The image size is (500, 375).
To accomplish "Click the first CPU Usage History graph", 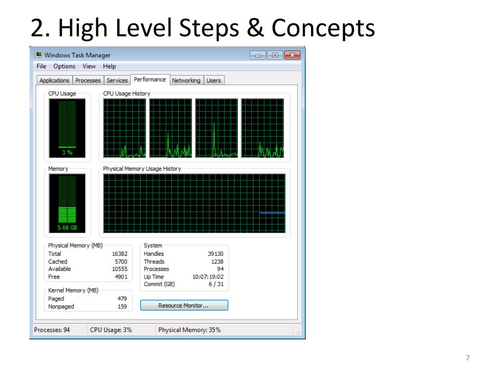I will coord(125,128).
